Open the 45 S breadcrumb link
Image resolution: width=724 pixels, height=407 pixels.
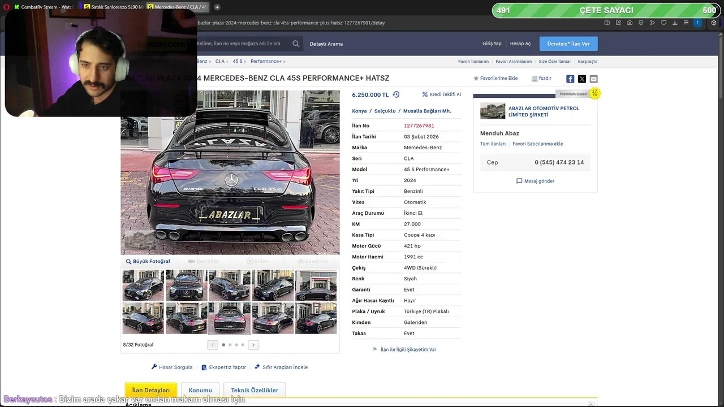pyautogui.click(x=238, y=61)
